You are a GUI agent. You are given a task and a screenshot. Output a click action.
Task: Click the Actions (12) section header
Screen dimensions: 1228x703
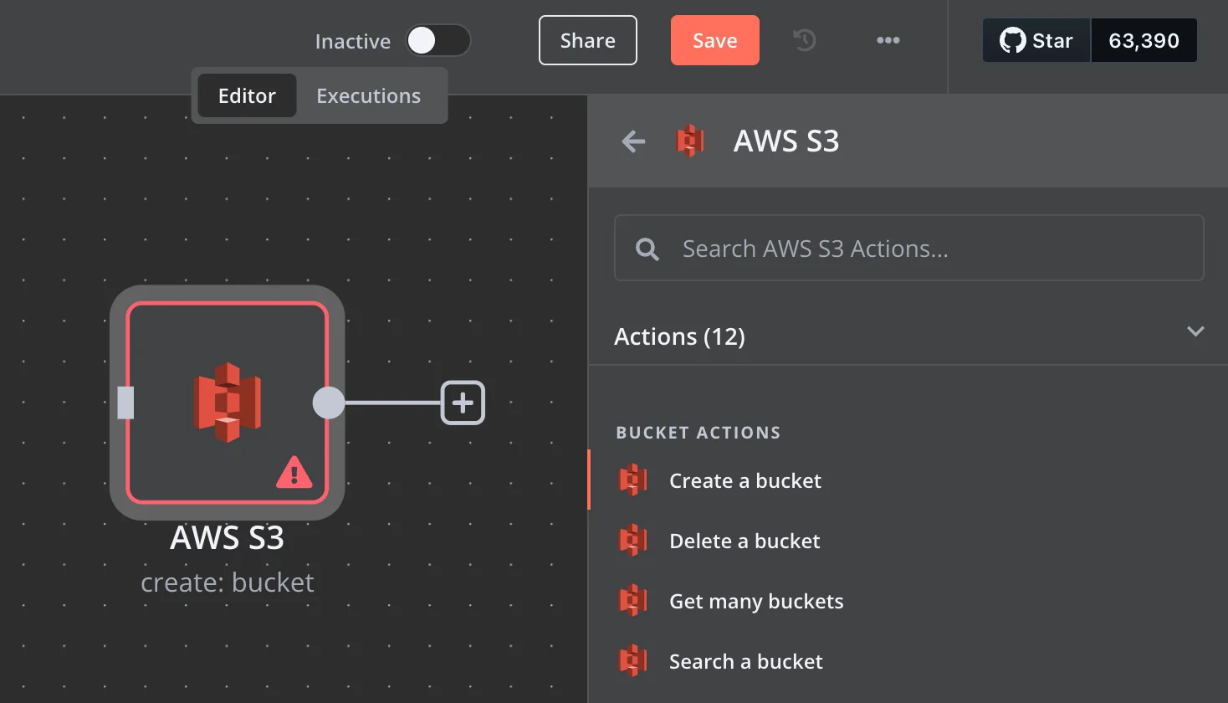pos(679,336)
